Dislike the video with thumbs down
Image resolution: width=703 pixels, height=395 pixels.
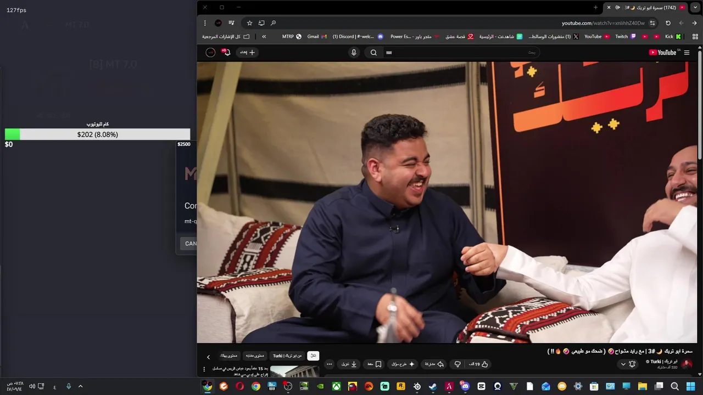pos(457,364)
